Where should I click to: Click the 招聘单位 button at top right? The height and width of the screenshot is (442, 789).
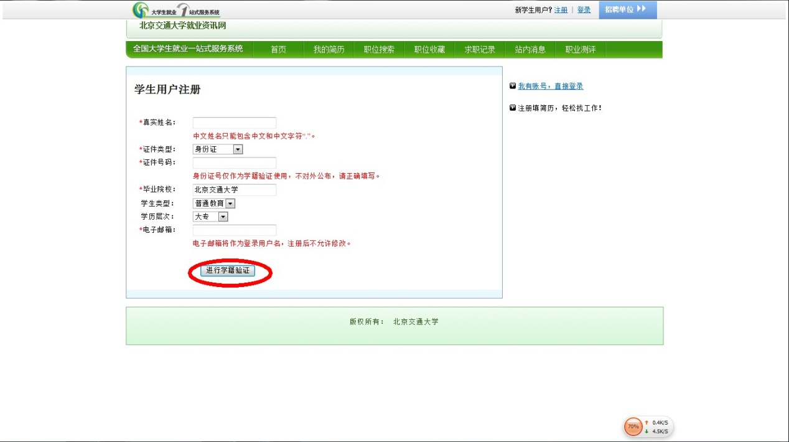[627, 9]
